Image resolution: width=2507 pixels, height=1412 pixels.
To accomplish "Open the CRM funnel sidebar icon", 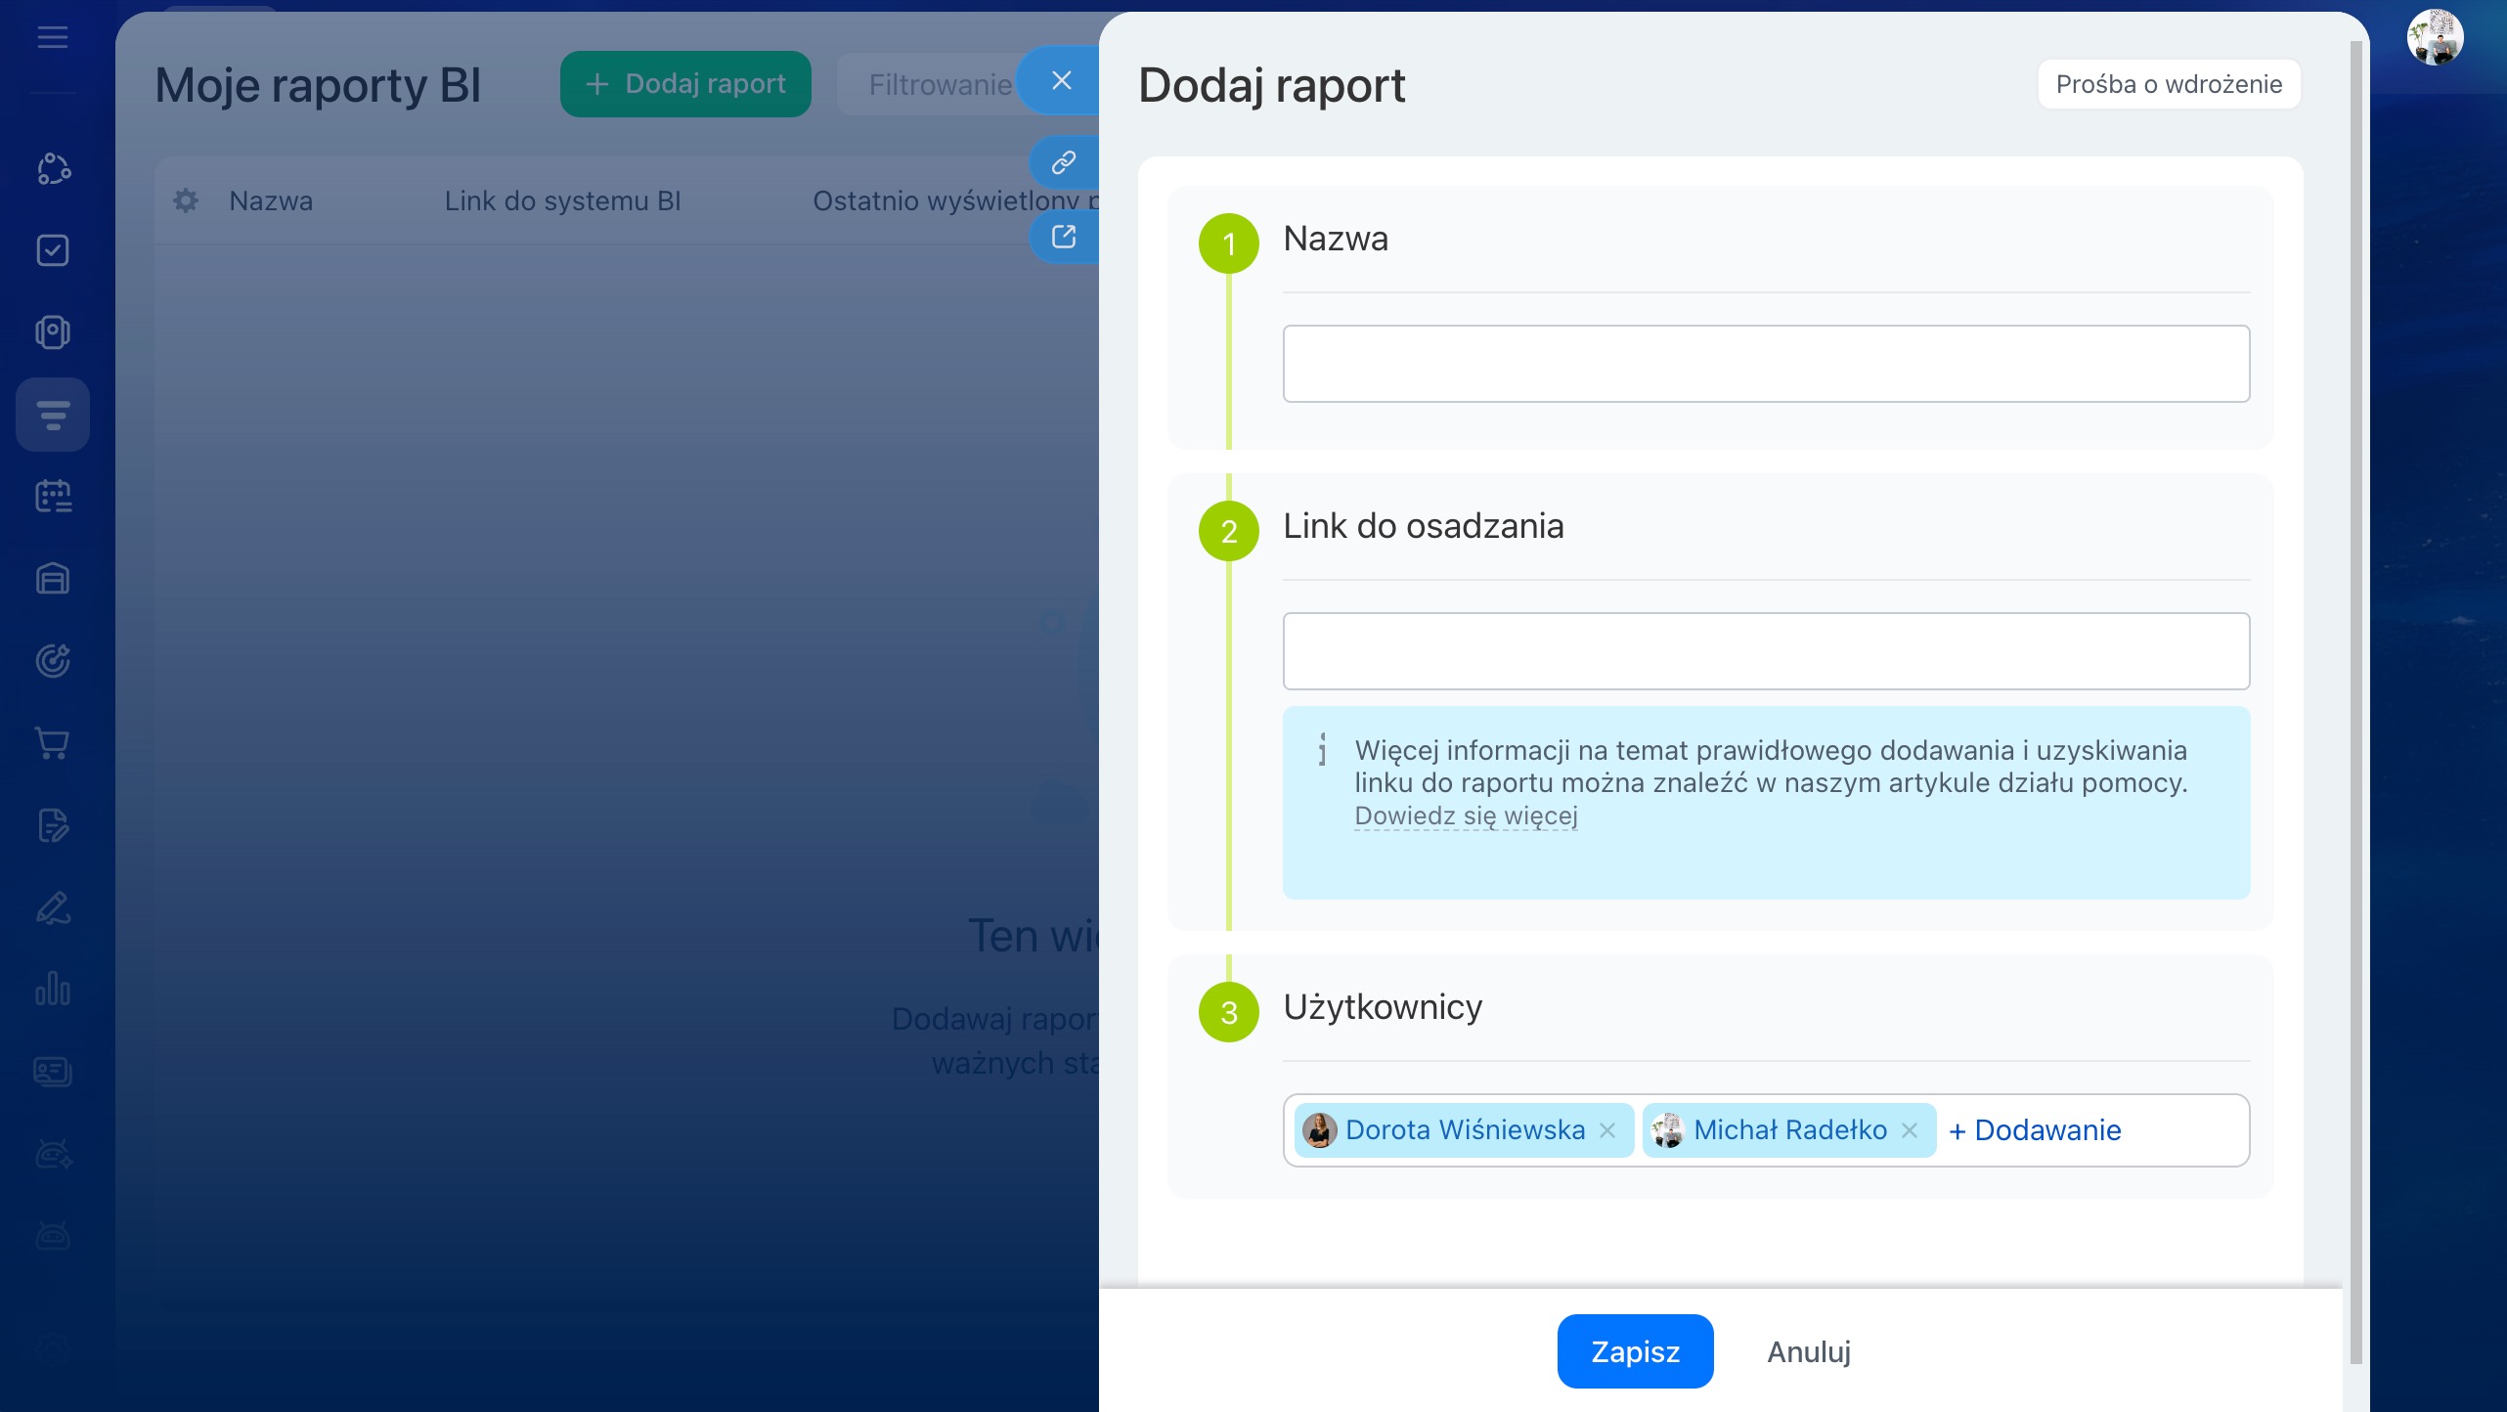I will coord(53,415).
